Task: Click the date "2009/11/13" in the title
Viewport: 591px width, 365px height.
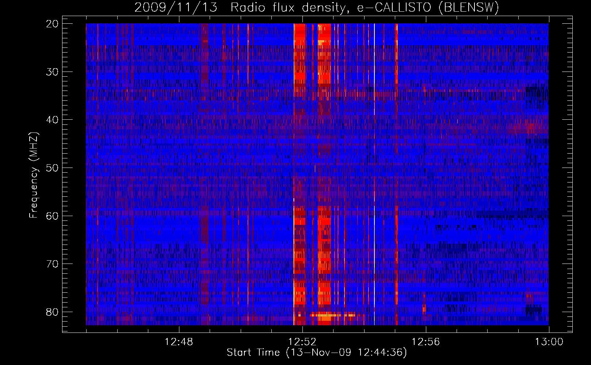Action: [x=176, y=7]
